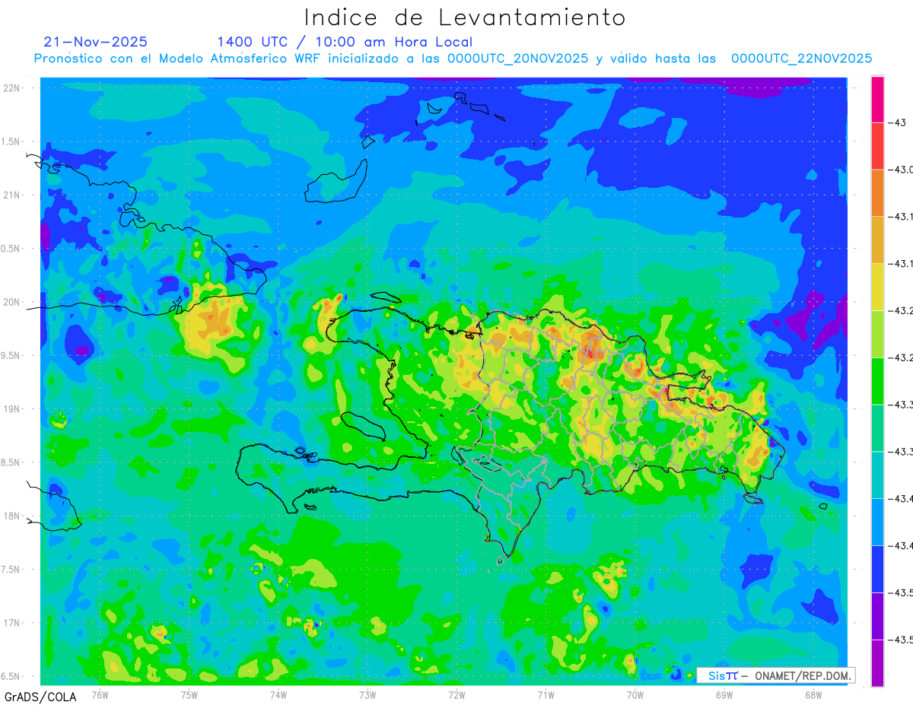Click the "73W" longitude label
This screenshot has height=705, width=913.
(367, 694)
